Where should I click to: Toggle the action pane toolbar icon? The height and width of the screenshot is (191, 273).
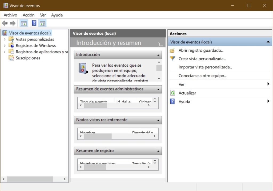click(x=43, y=23)
